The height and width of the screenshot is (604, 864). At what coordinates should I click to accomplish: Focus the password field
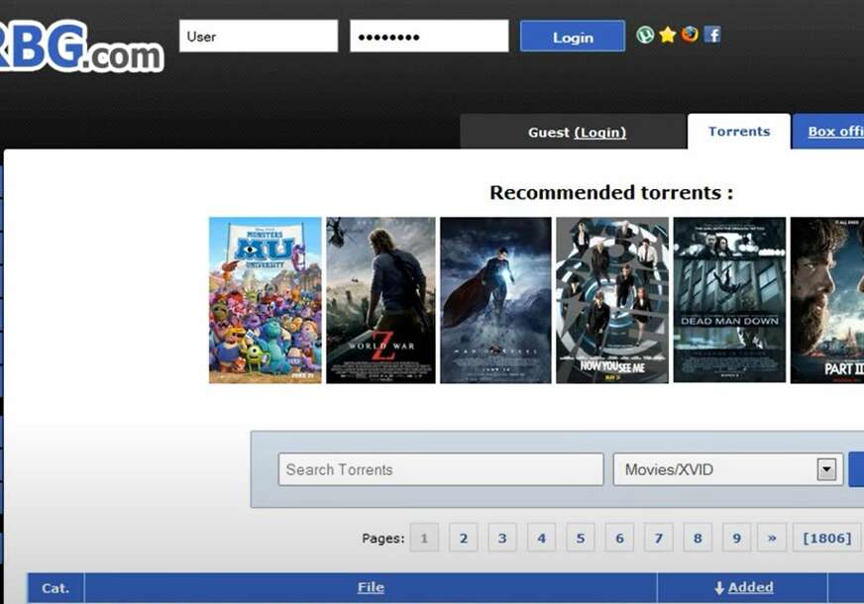coord(429,37)
